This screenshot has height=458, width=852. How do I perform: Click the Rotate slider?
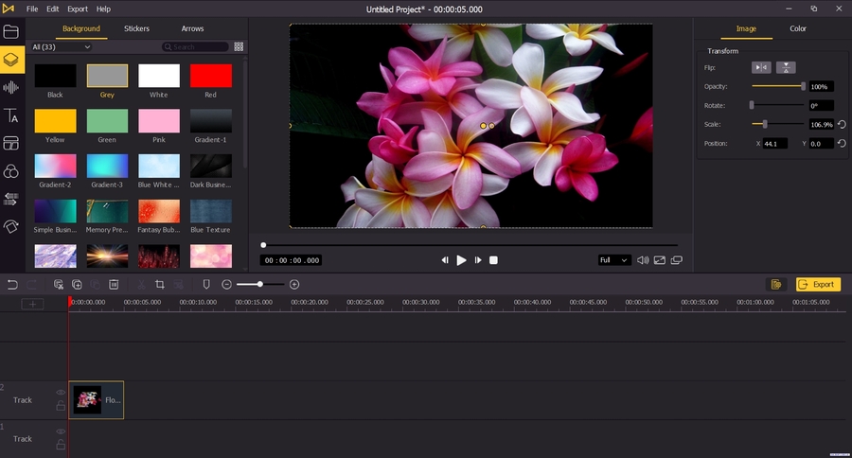(x=777, y=105)
